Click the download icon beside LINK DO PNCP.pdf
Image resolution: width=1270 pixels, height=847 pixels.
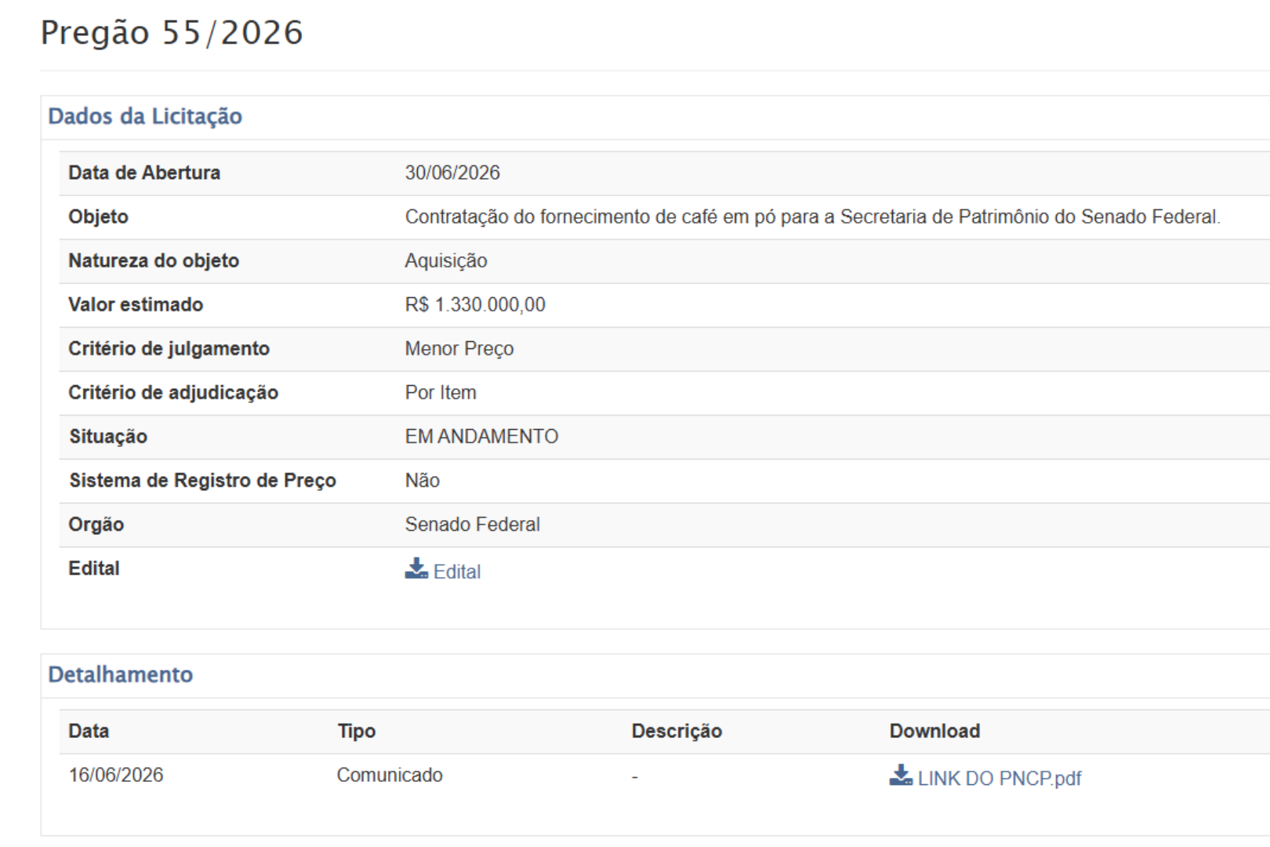[901, 776]
